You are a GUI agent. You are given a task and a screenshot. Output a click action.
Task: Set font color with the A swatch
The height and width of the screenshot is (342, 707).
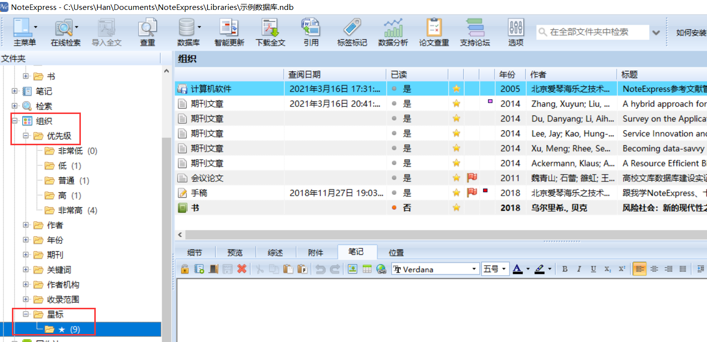click(x=517, y=269)
